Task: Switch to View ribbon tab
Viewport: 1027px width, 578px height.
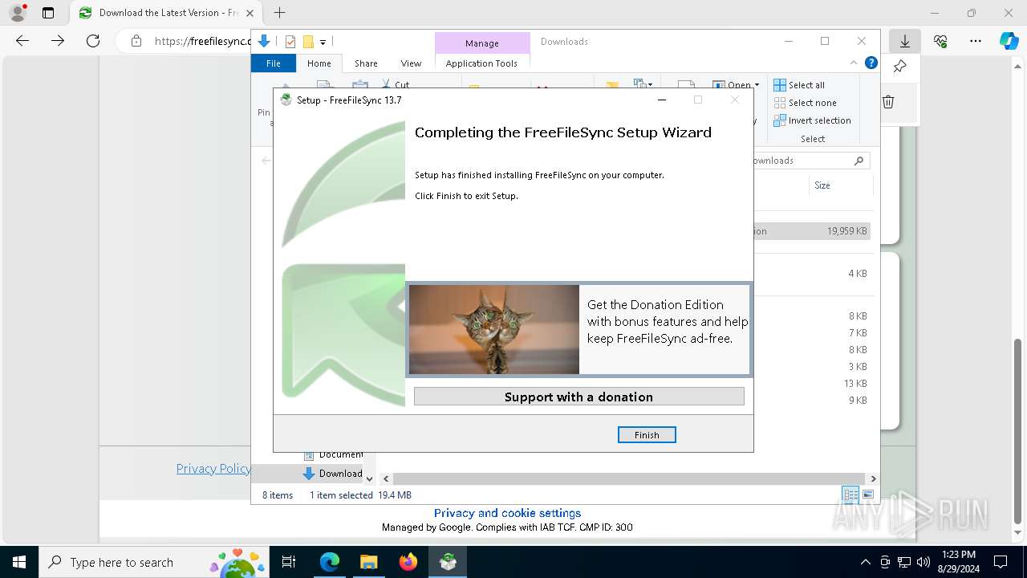Action: point(411,63)
